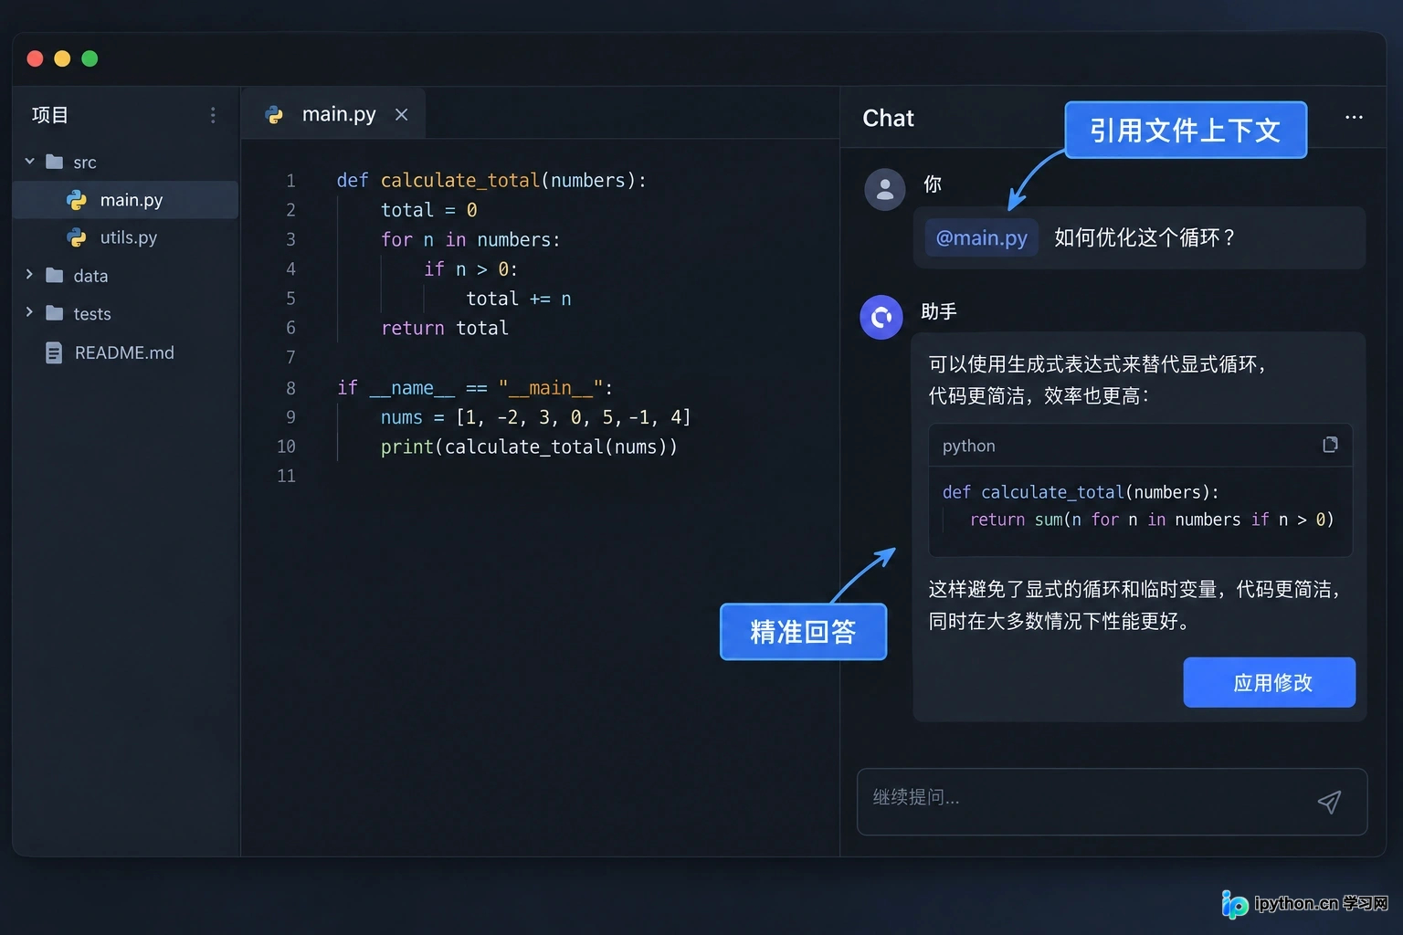This screenshot has width=1403, height=935.
Task: Click the @main.py file reference tag
Action: click(x=982, y=238)
